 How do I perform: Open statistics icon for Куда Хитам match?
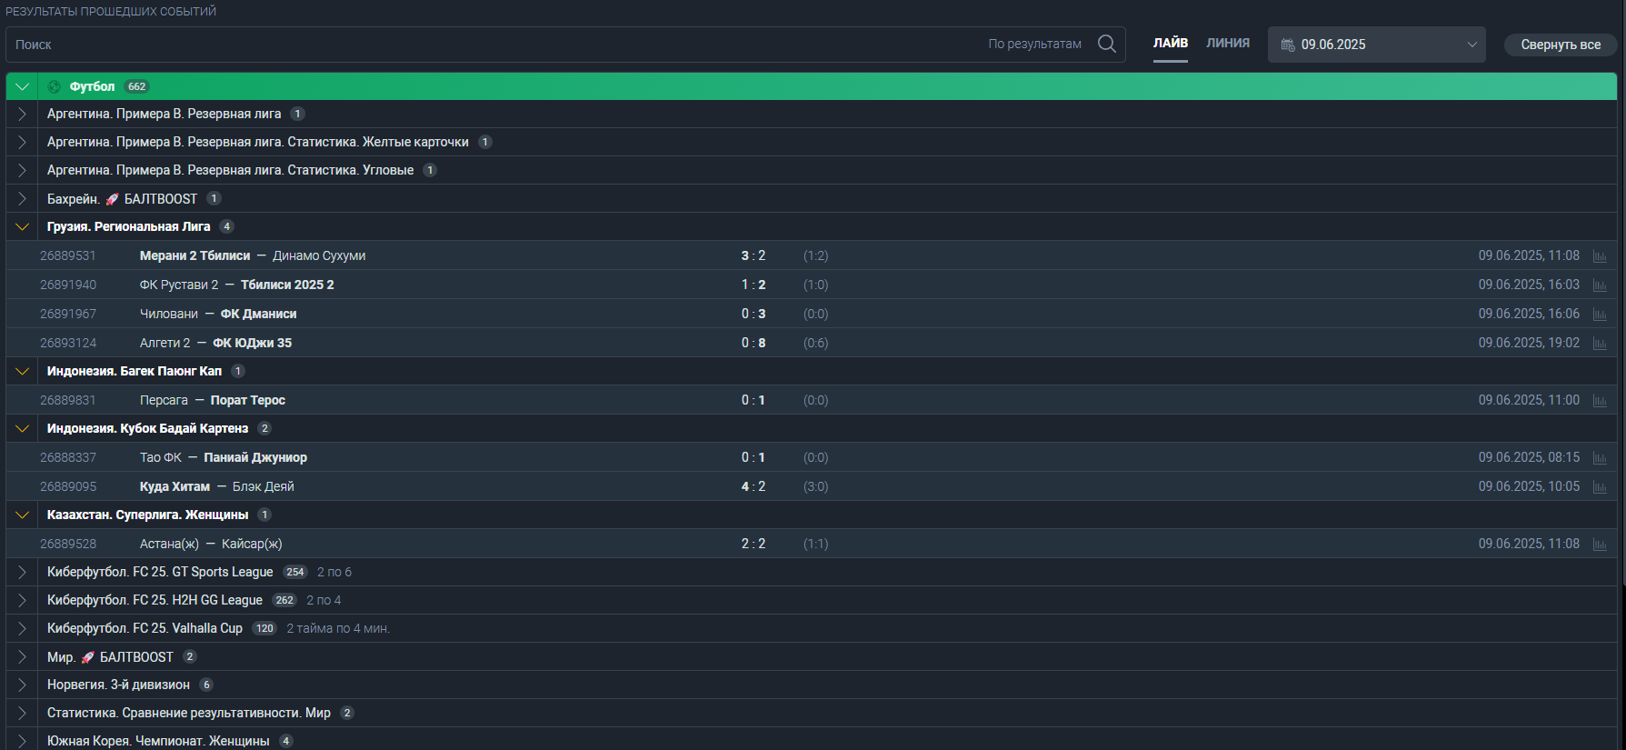(1600, 487)
